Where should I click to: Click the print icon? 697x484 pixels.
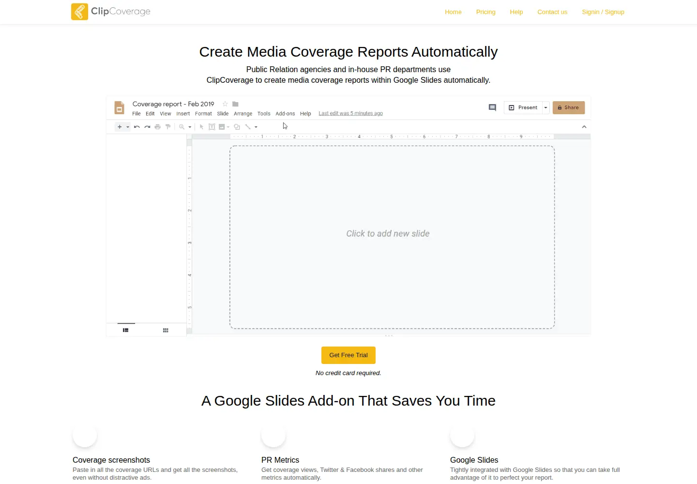(157, 127)
